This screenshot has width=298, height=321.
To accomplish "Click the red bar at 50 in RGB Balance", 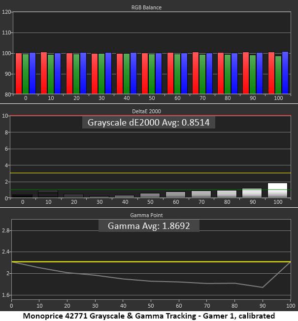I will 145,73.
